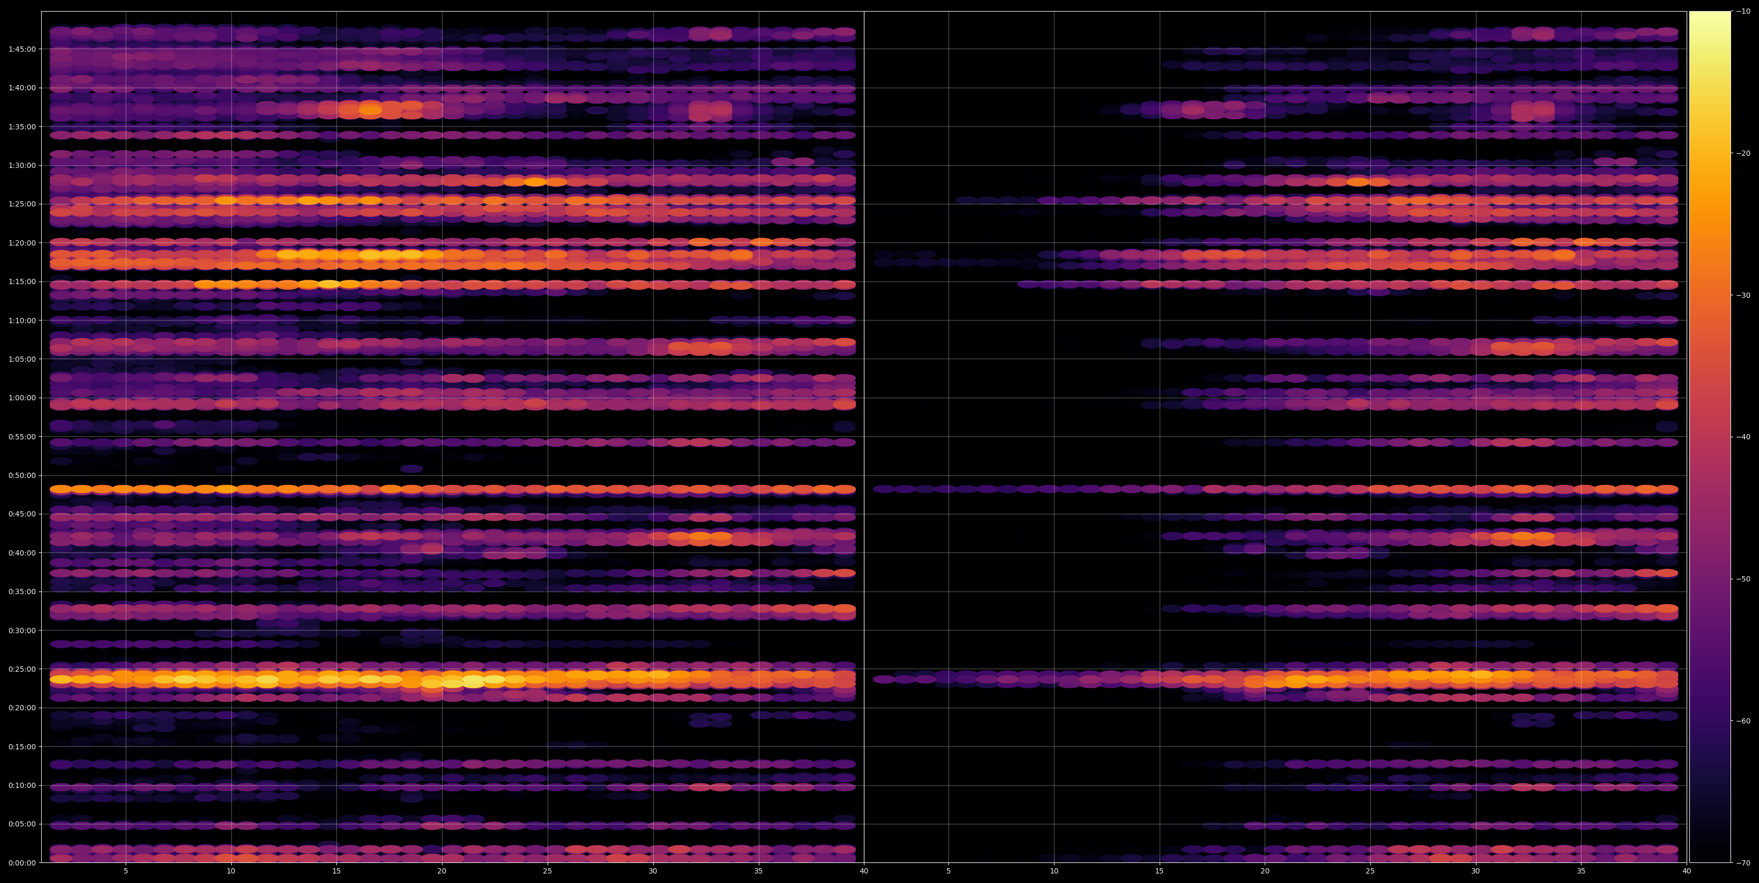This screenshot has width=1759, height=883.
Task: Pick x-axis tick 20 of the right panel
Action: click(x=1265, y=871)
